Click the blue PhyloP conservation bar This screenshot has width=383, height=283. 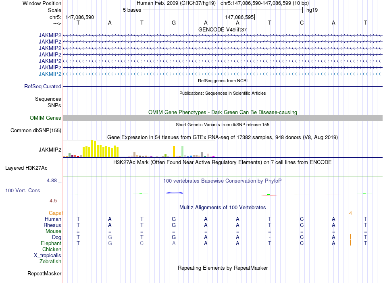click(x=175, y=193)
